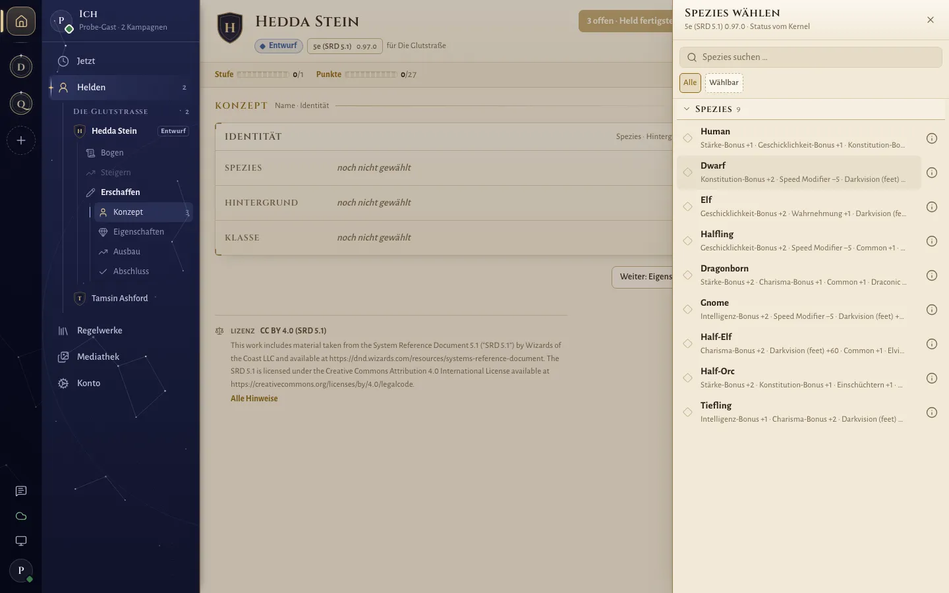Select the Gnome species option
This screenshot has height=593, width=949.
(x=799, y=310)
